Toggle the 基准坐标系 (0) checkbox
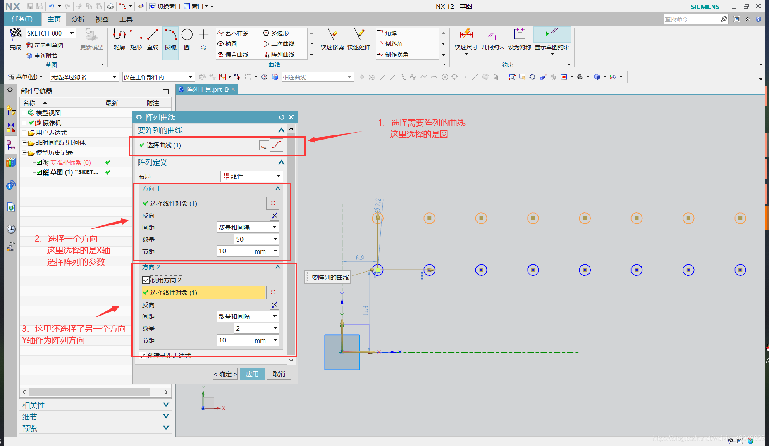769x446 pixels. 39,162
